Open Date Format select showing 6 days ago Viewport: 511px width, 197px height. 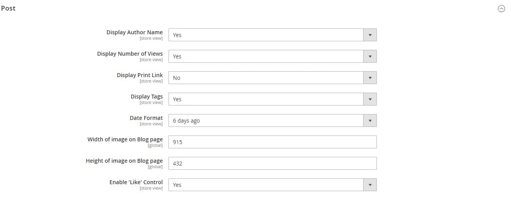pos(272,120)
